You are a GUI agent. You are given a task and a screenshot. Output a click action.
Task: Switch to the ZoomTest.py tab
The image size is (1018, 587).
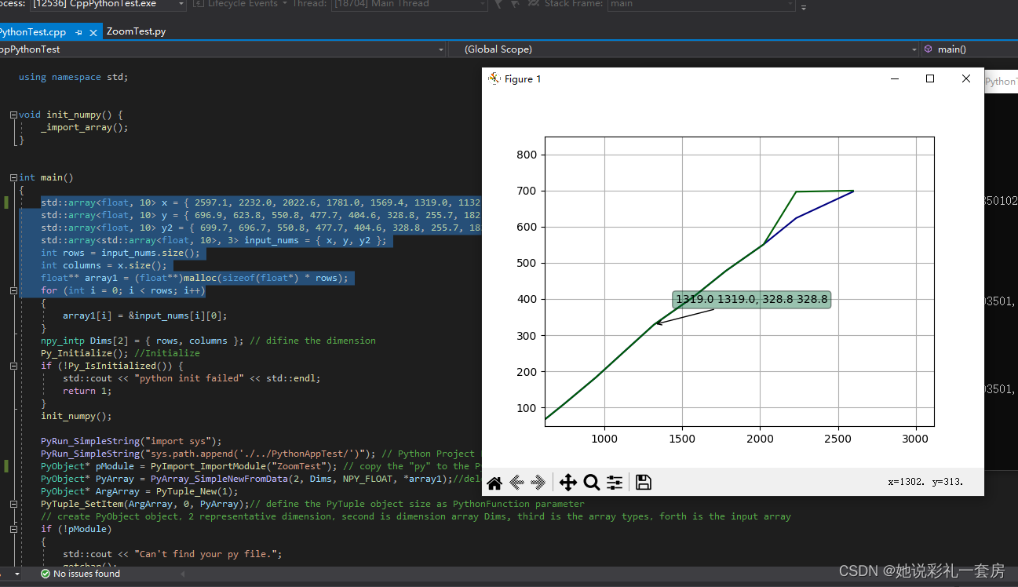click(137, 31)
